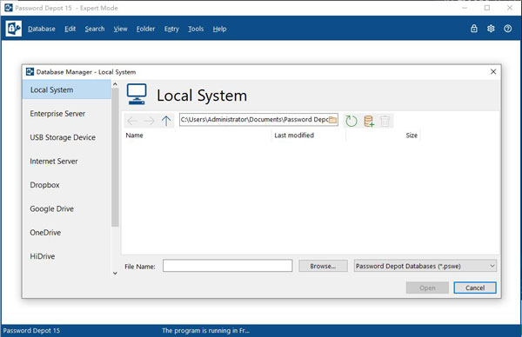
Task: Refresh the database list
Action: click(x=351, y=121)
